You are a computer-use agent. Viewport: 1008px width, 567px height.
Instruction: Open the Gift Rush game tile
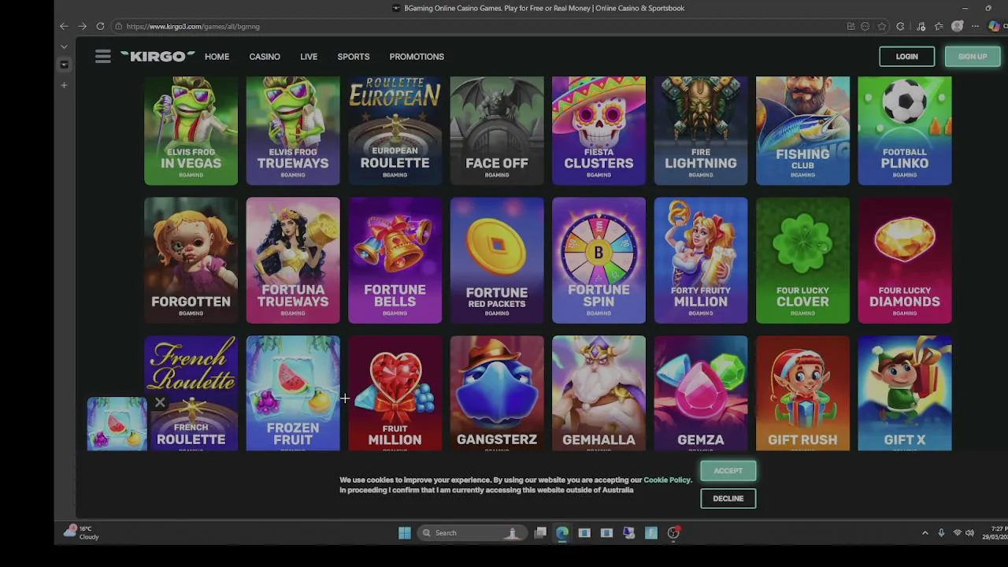tap(802, 394)
